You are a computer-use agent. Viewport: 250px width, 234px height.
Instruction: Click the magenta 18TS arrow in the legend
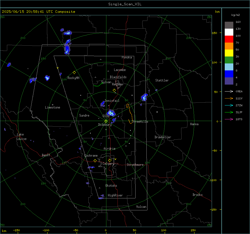coord(229,119)
